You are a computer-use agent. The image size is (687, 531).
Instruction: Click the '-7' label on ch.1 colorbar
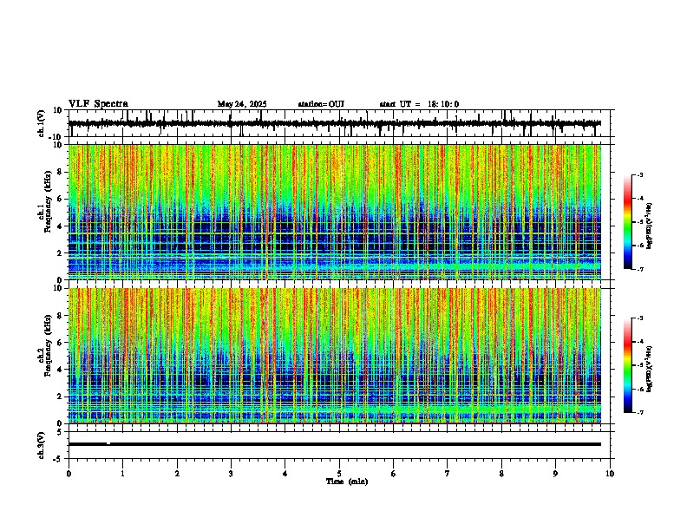pyautogui.click(x=639, y=269)
